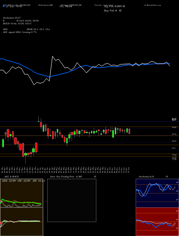The image size is (179, 236).
Task: Click the 89.15 price axis label
Action: coord(174,134)
